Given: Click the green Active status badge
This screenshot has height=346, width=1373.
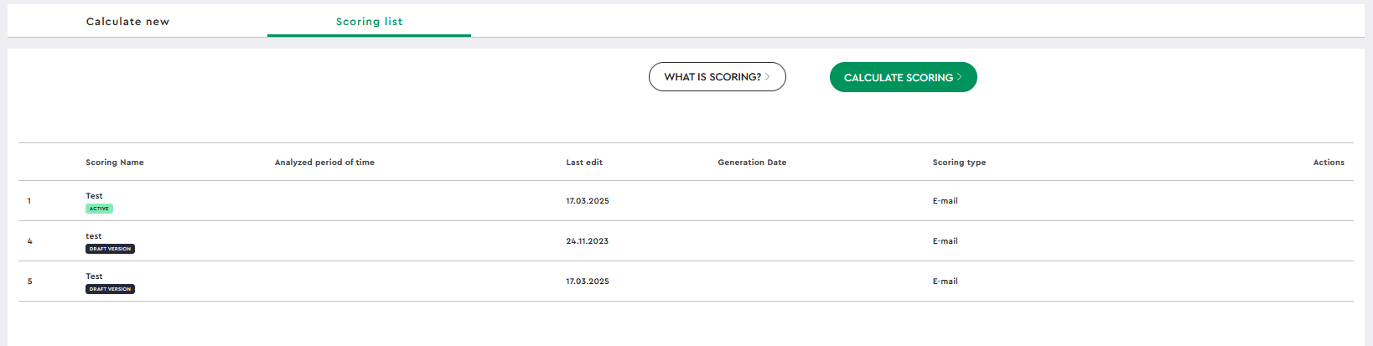Looking at the screenshot, I should 99,209.
